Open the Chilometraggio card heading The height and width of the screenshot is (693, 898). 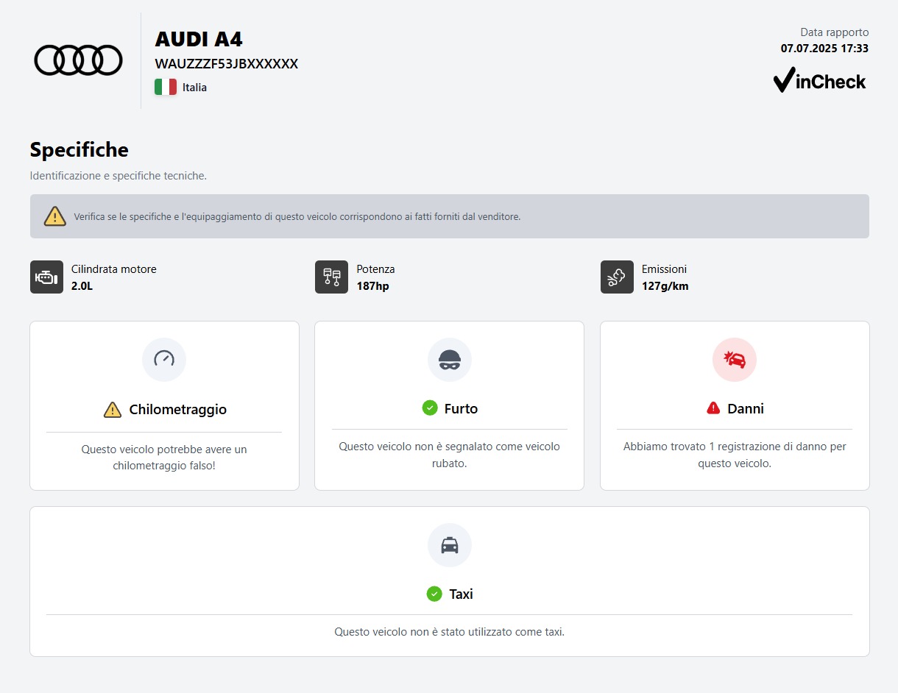tap(177, 410)
